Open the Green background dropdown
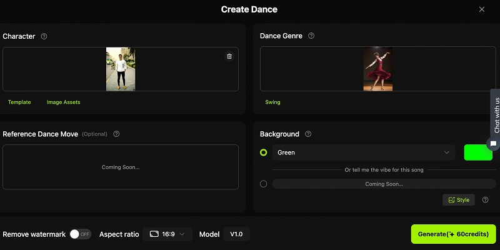 click(x=364, y=152)
